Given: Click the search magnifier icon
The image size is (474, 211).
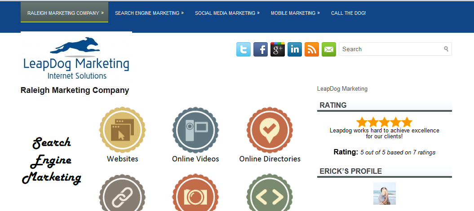Looking at the screenshot, I should pyautogui.click(x=446, y=49).
